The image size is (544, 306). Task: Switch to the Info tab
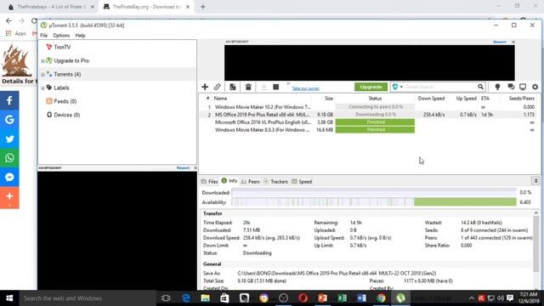229,181
